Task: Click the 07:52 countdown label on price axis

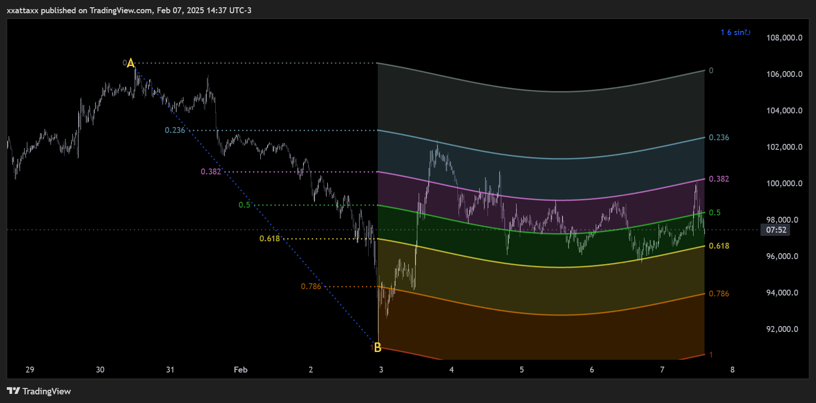Action: coord(776,230)
